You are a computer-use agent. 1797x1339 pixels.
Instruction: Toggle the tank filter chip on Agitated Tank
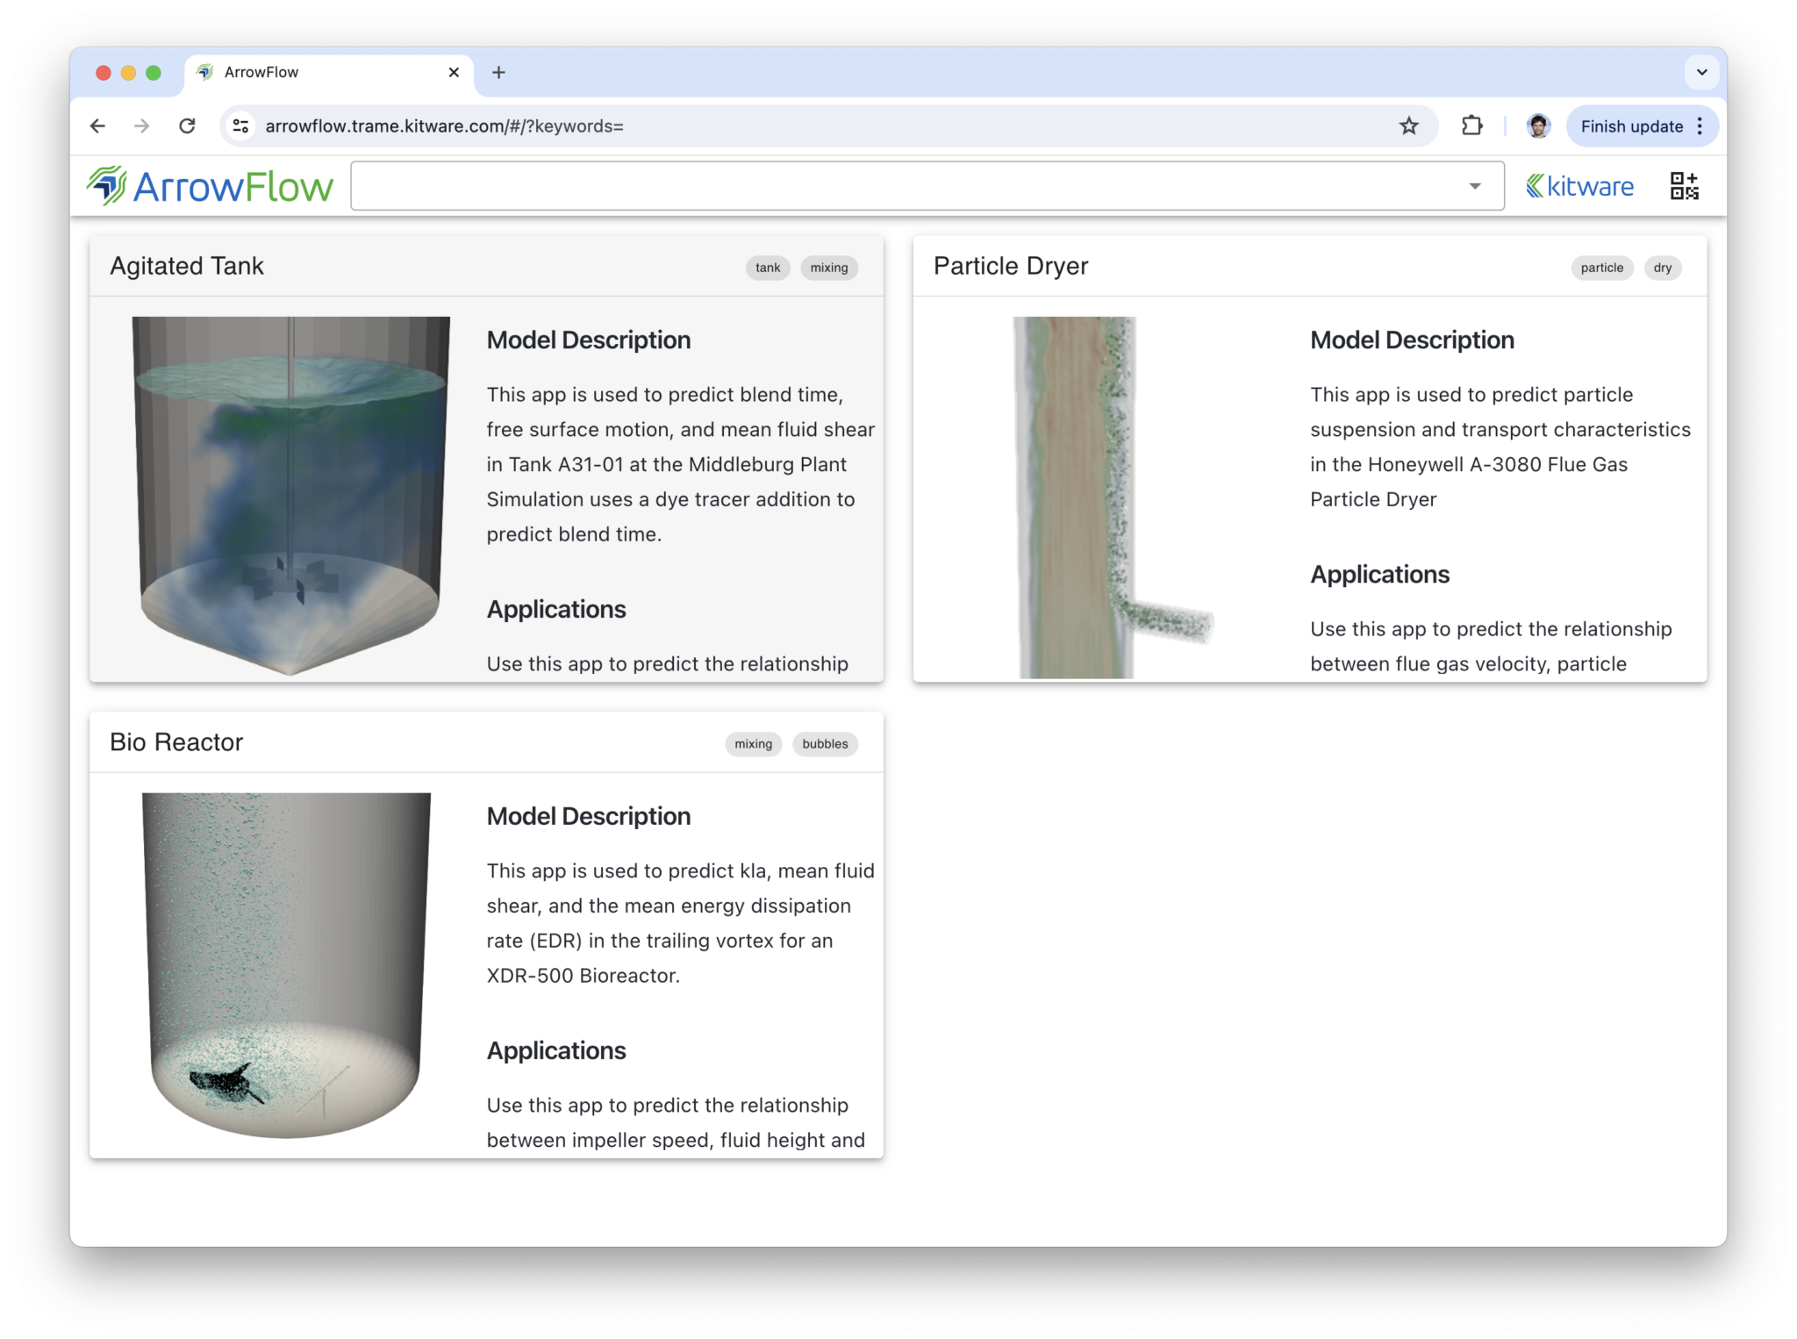point(767,268)
